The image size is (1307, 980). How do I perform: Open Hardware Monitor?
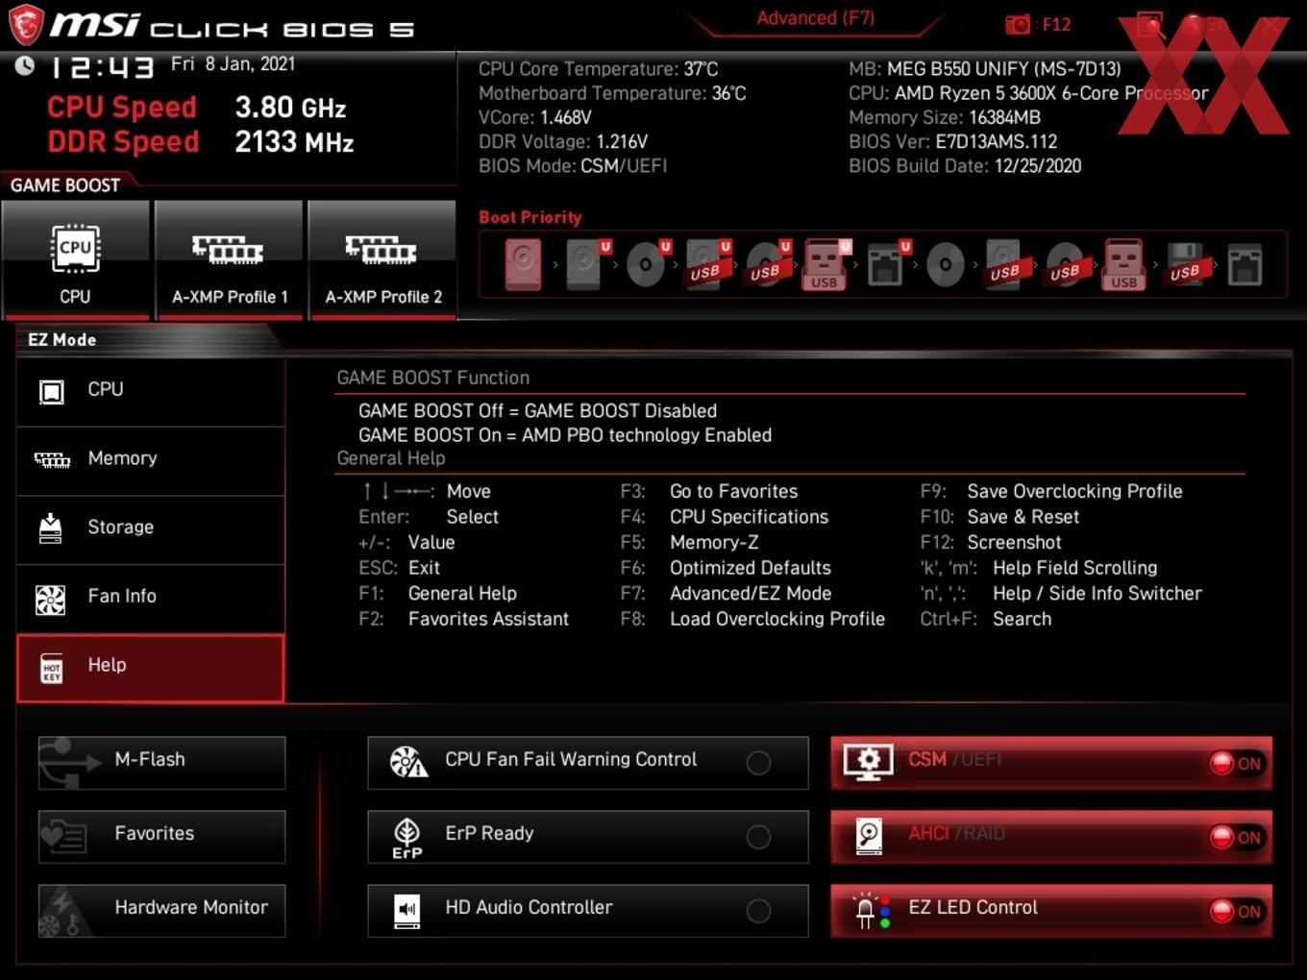tap(161, 911)
